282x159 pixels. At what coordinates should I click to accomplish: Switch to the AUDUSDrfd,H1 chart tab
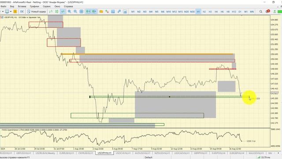tap(142, 153)
